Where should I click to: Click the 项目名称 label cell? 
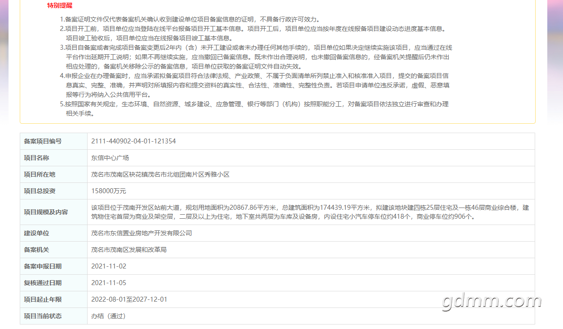click(x=54, y=158)
